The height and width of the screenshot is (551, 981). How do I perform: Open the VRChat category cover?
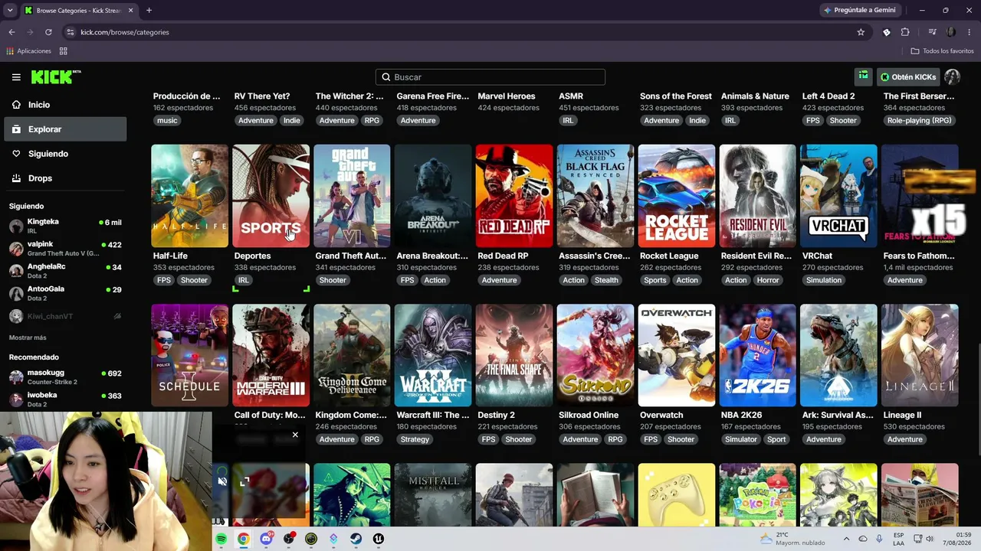click(x=838, y=196)
